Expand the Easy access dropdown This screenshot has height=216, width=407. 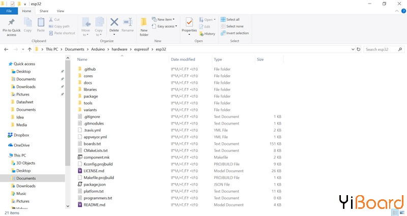tap(176, 26)
